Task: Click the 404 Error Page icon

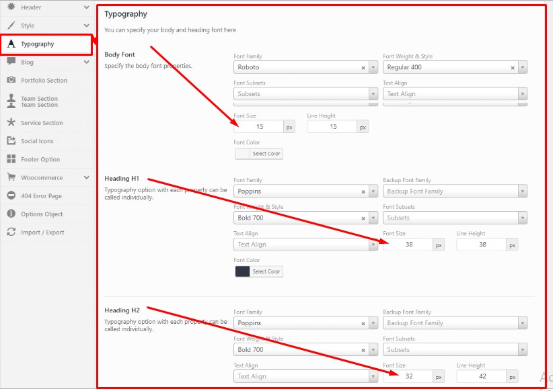Action: (x=11, y=195)
